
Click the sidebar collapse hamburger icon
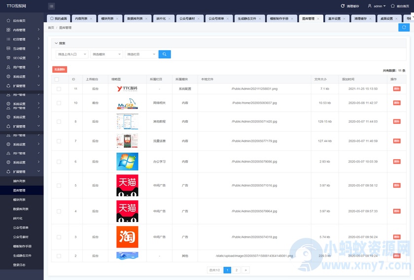51,6
